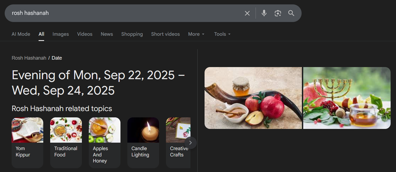Go to the News tab

[107, 34]
